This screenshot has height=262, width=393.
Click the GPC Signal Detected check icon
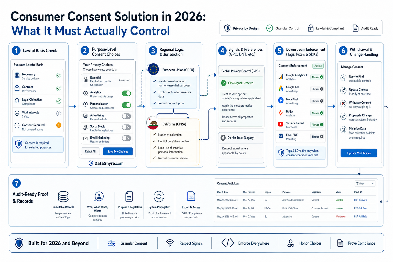(224, 83)
